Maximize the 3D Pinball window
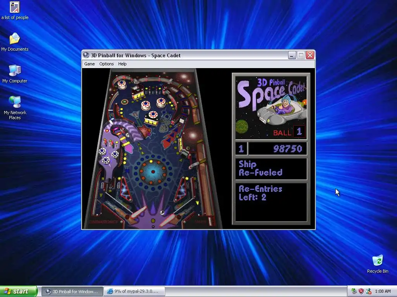The image size is (397, 297). coord(301,55)
